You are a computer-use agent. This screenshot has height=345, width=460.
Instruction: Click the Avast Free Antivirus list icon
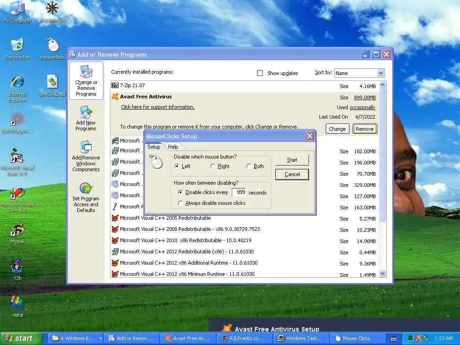click(x=115, y=97)
